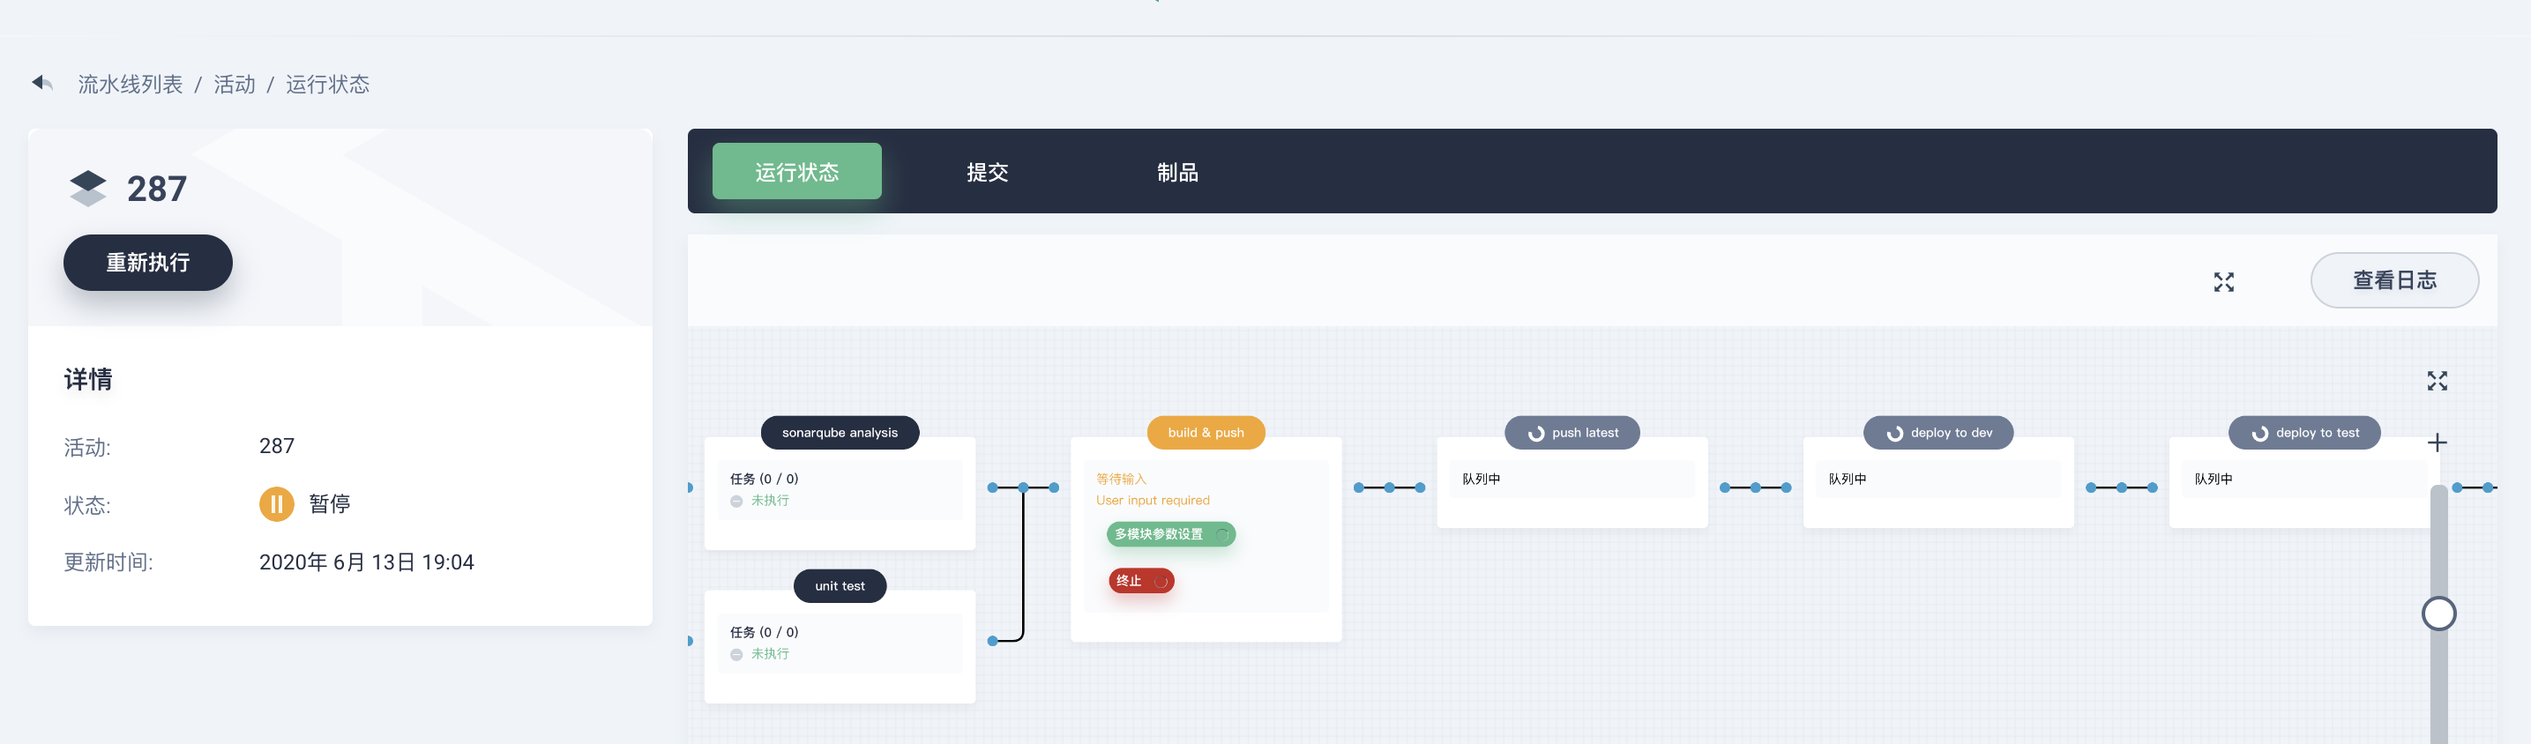The width and height of the screenshot is (2531, 744).
Task: Click spinner icon on push latest stage
Action: 1535,433
